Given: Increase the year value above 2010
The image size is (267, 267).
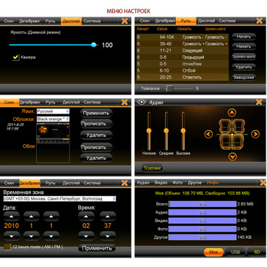Looking at the screenshot, I should [x=12, y=216].
